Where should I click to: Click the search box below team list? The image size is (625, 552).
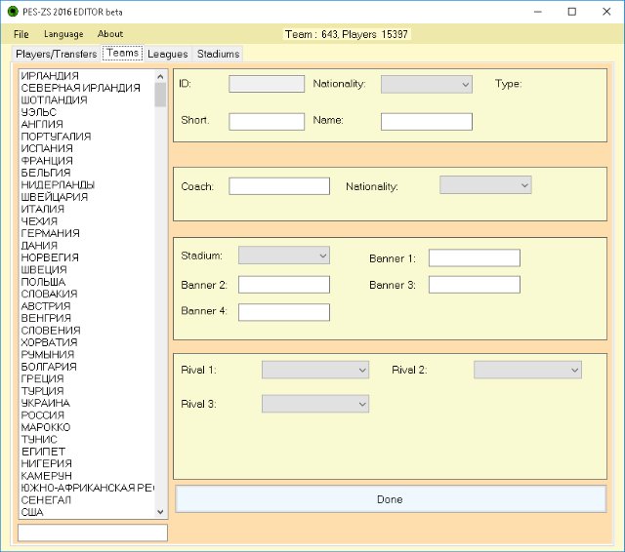93,532
